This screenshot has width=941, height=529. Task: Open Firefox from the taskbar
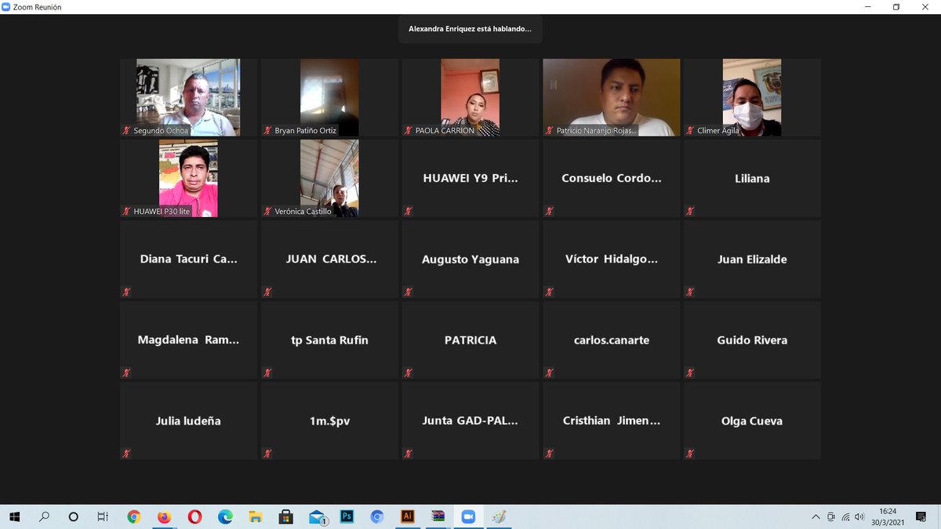pos(164,516)
